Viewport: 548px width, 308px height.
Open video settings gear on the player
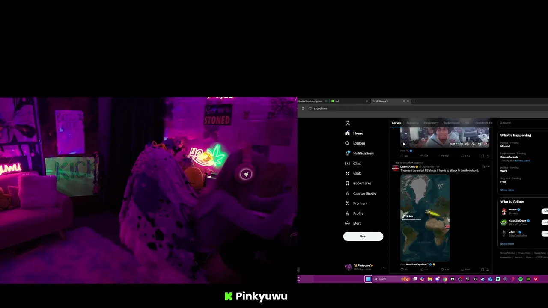473,144
